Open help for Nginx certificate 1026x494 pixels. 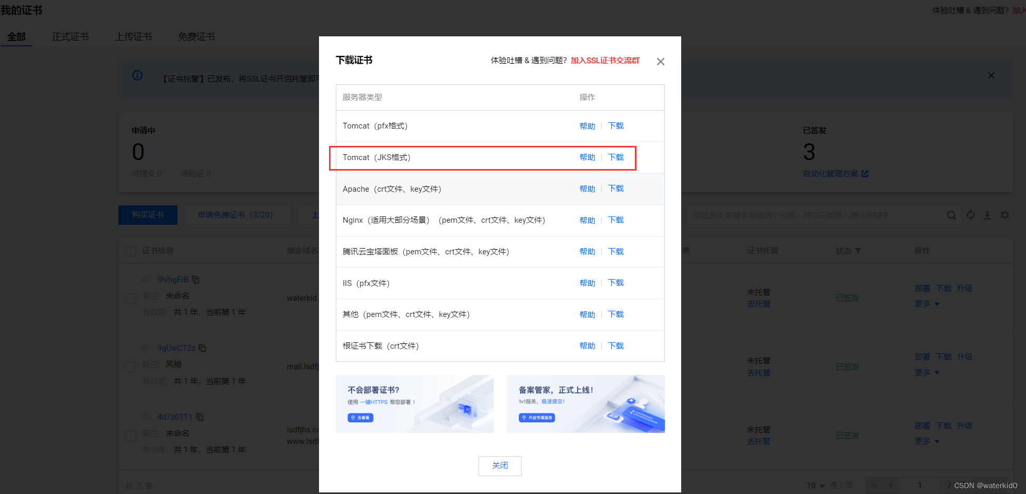587,220
